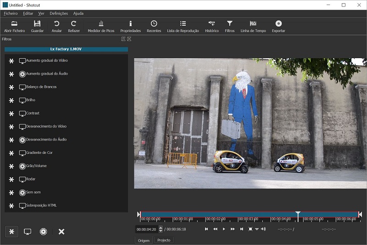
Task: Open Lista de Reprodução panel
Action: tap(183, 27)
